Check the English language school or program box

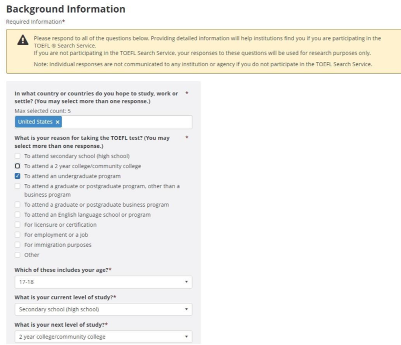tap(17, 215)
